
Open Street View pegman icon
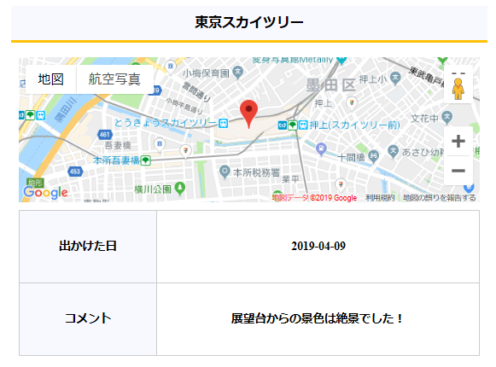[458, 89]
